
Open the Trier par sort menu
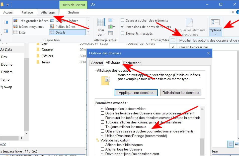(x=101, y=27)
